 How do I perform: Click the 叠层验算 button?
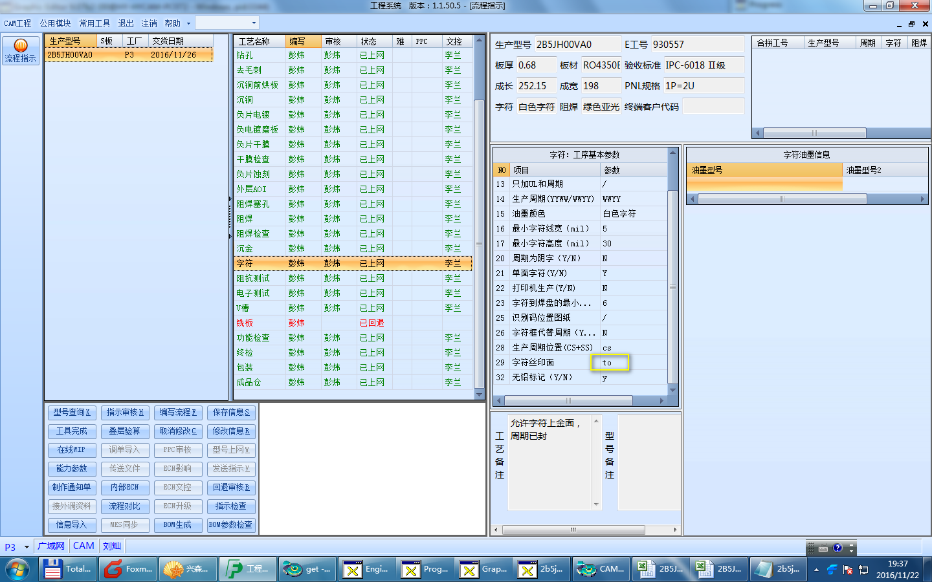[x=125, y=431]
